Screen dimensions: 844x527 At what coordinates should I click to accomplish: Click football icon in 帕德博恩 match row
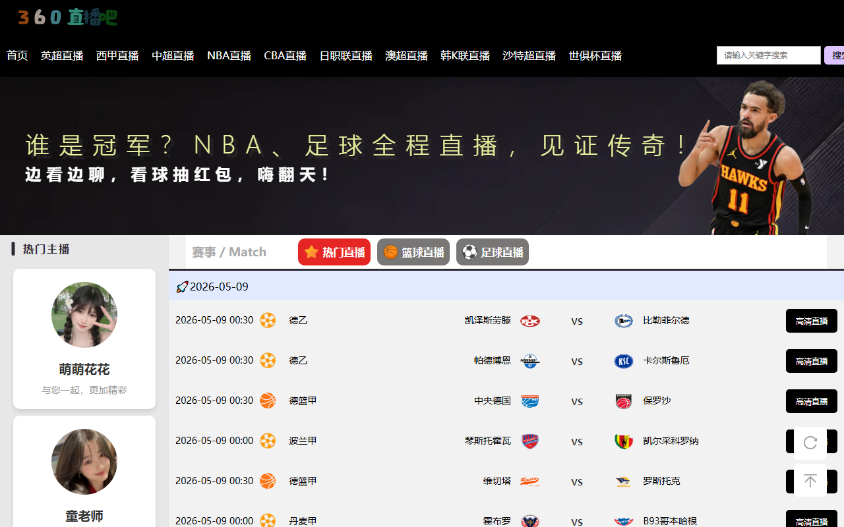268,360
